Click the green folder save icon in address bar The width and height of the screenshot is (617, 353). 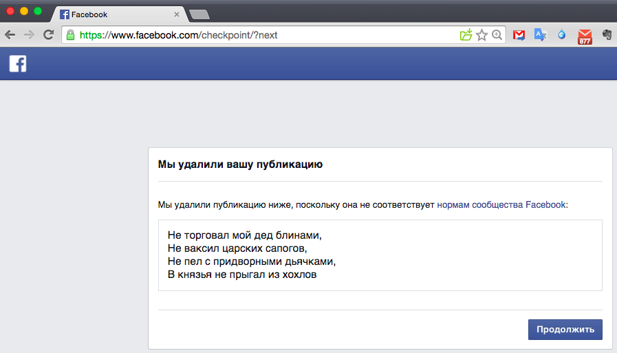pos(466,34)
